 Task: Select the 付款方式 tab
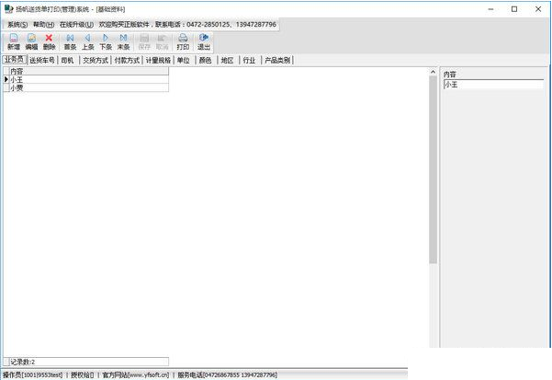127,60
